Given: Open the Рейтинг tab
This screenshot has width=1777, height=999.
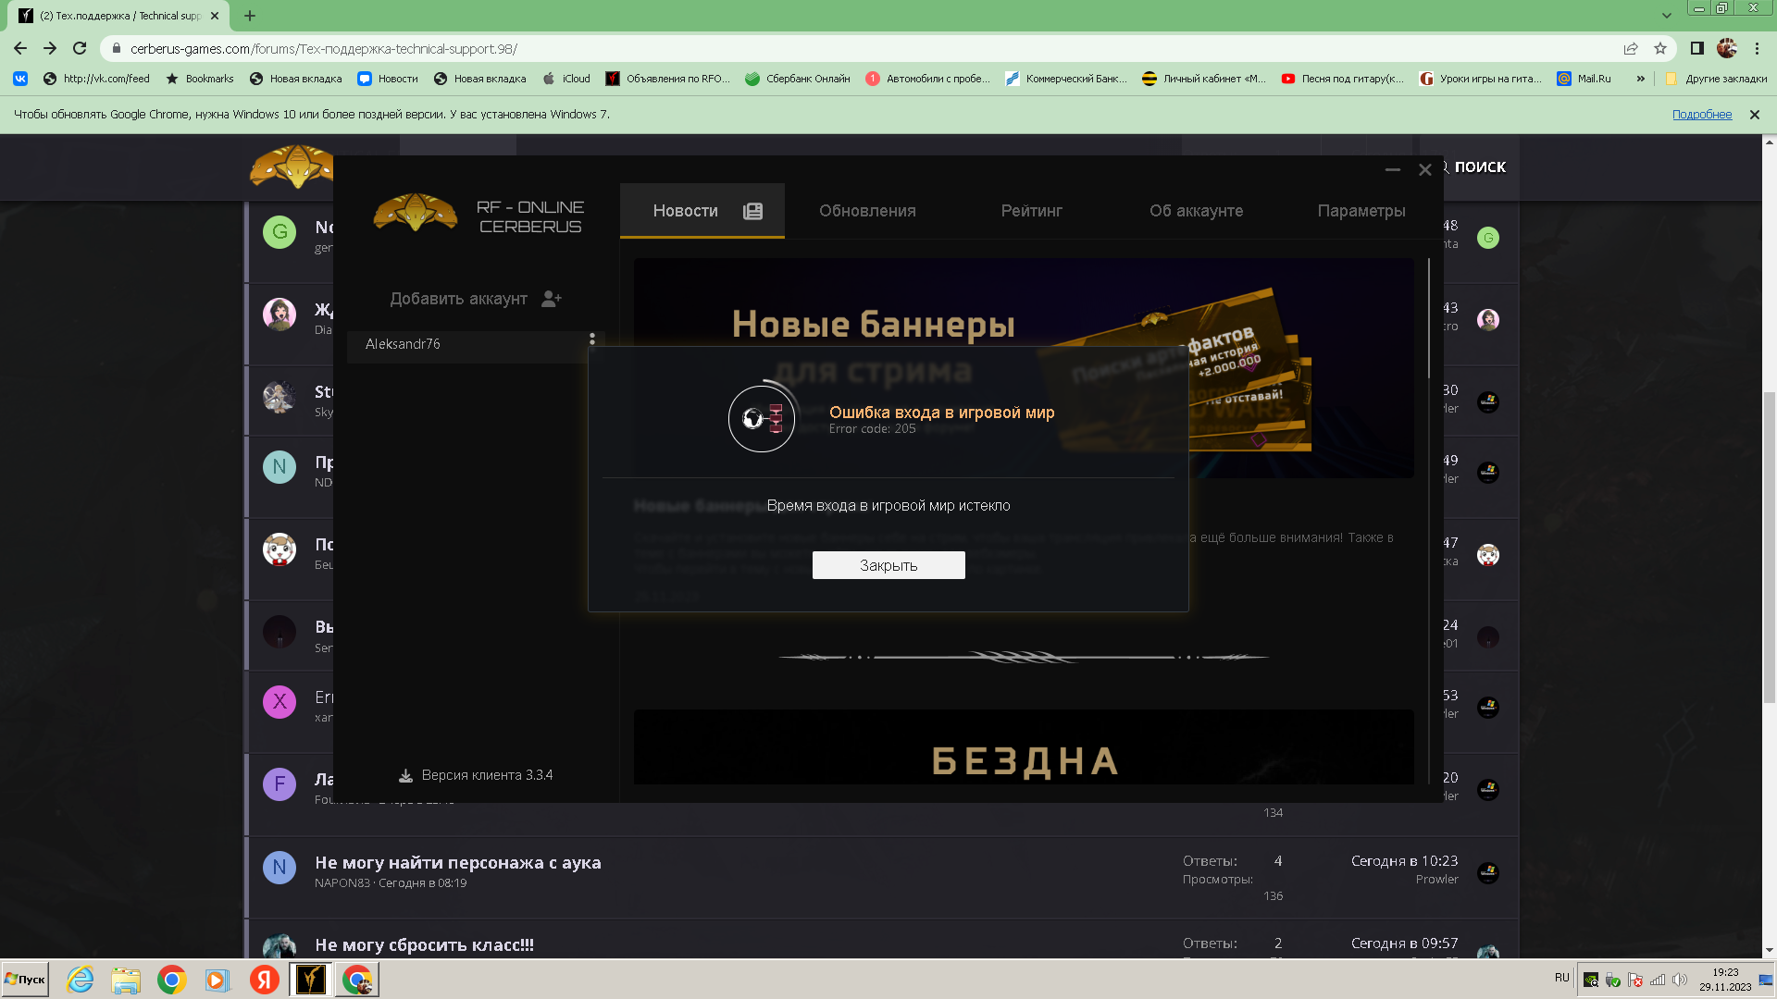Looking at the screenshot, I should [x=1031, y=211].
